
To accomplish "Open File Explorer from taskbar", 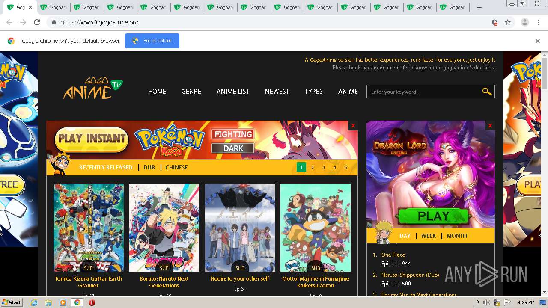I will [x=48, y=302].
